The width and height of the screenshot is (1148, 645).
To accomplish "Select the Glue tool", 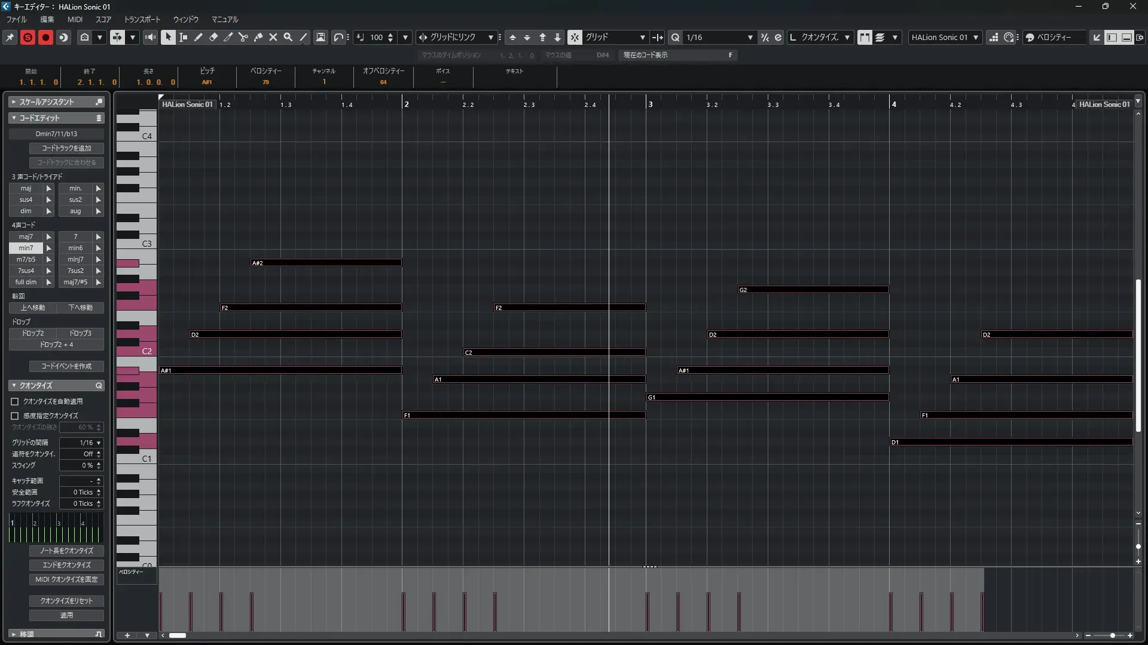I will tap(258, 37).
